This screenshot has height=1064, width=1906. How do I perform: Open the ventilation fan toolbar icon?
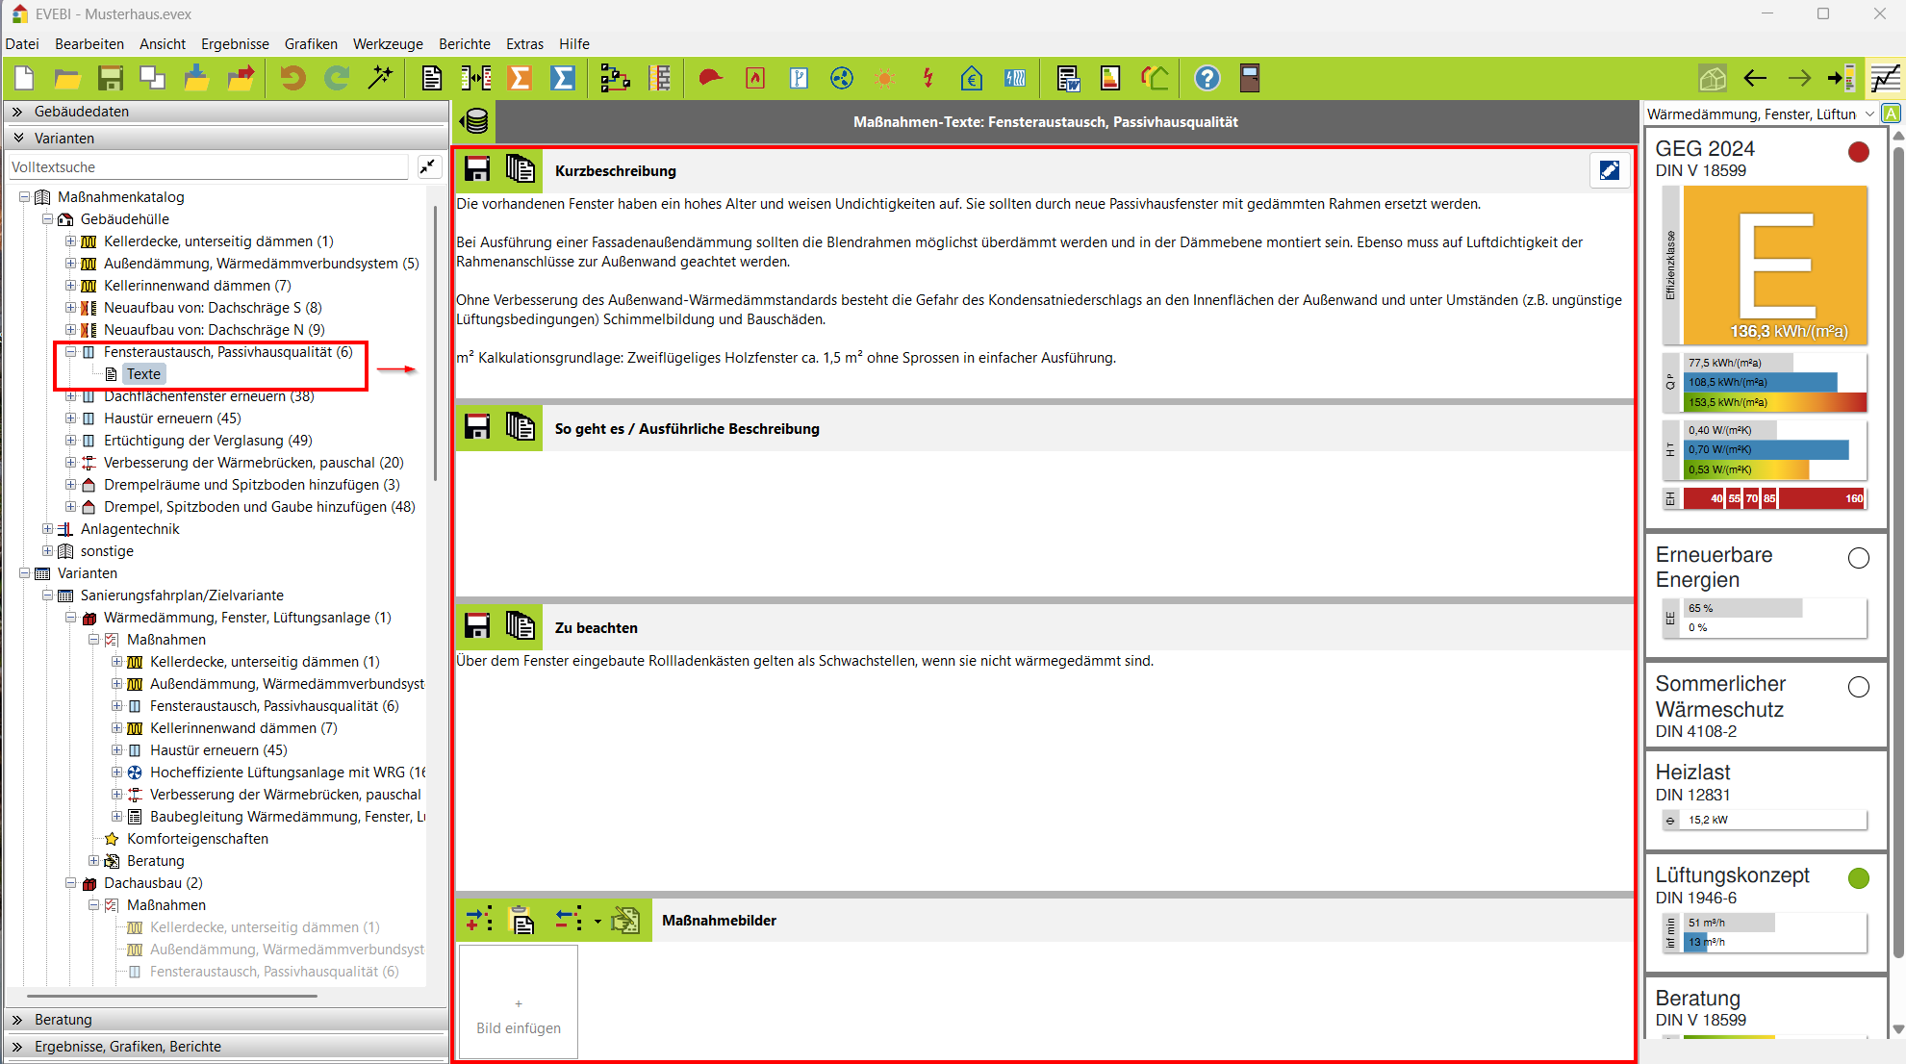842,78
